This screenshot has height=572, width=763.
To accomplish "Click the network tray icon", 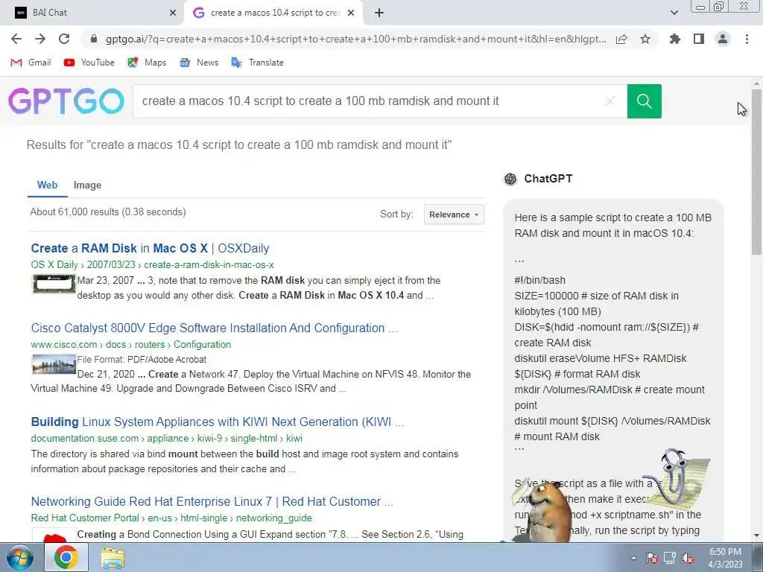I will tap(670, 558).
